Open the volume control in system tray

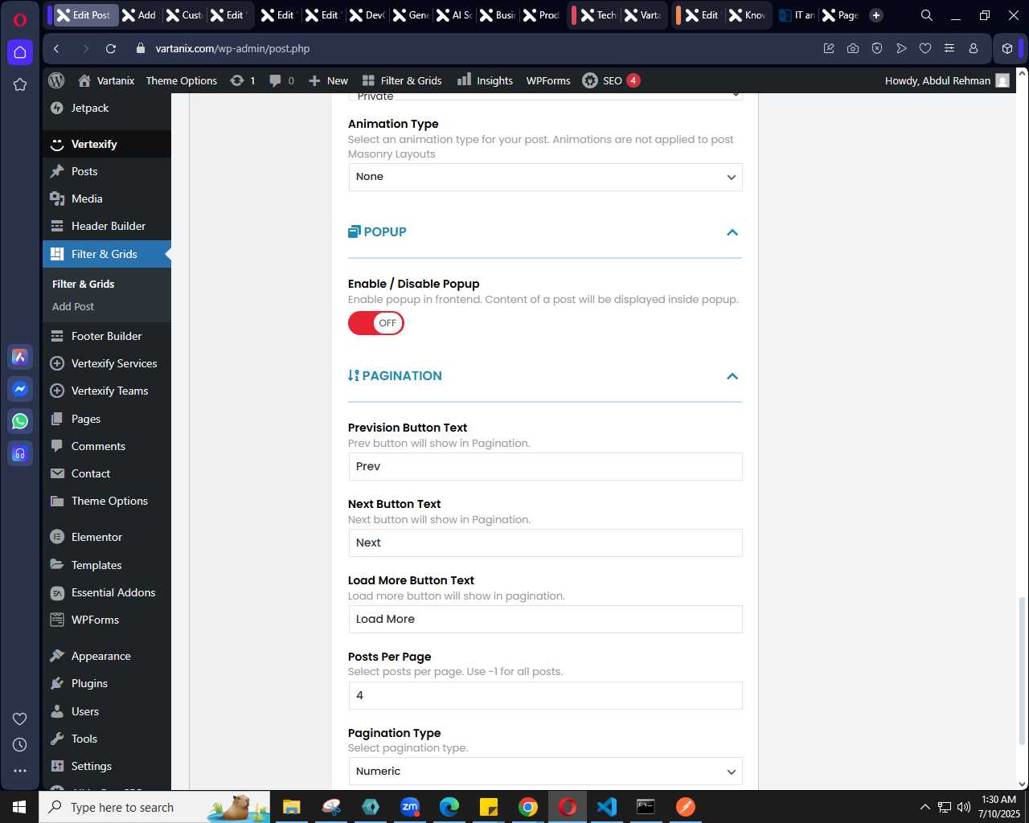963,807
